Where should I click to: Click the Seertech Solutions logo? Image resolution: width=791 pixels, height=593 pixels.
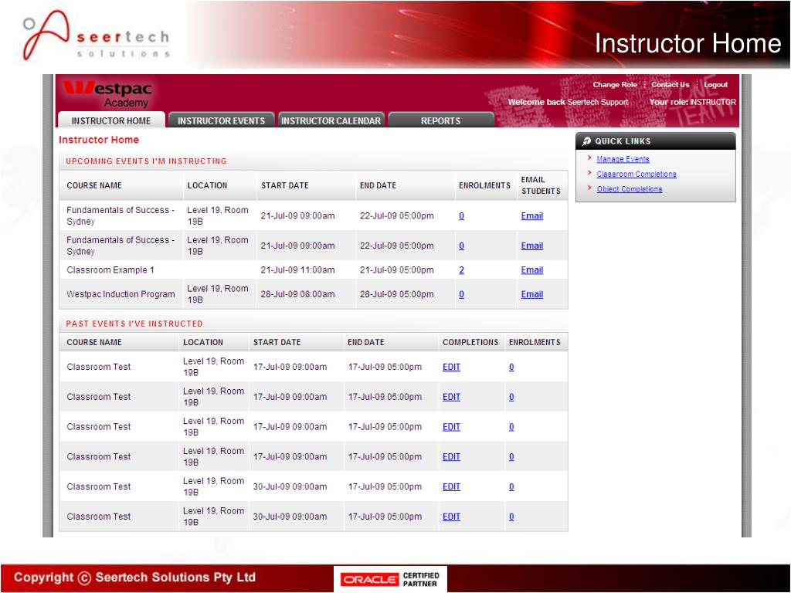tap(96, 37)
